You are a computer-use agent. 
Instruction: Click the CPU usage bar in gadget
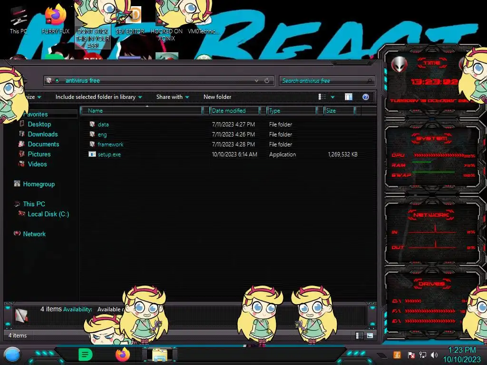point(438,155)
